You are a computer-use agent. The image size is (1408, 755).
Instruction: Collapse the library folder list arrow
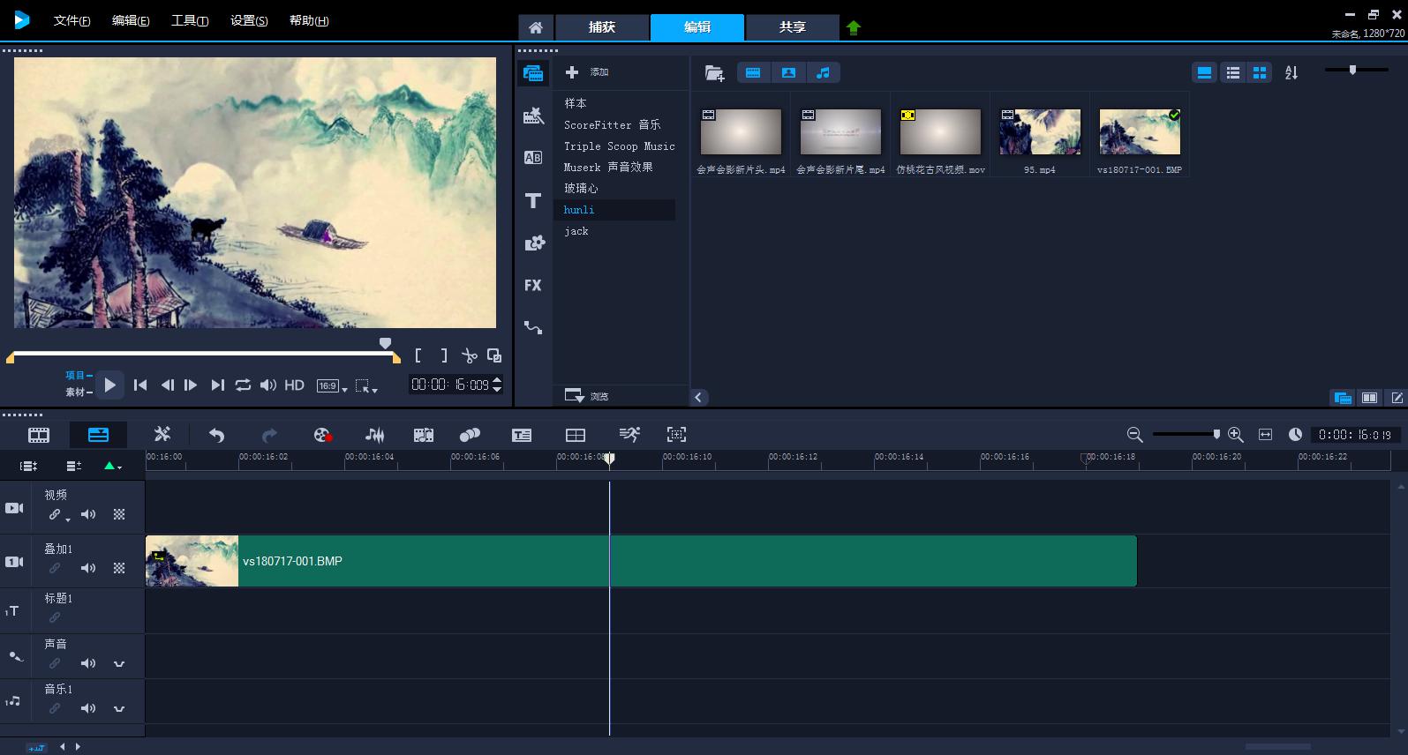pos(698,397)
